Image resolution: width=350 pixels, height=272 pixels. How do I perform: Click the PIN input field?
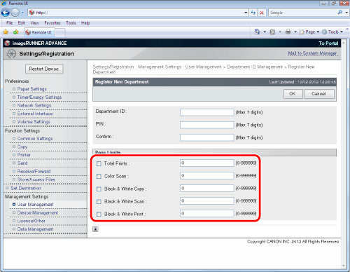click(x=206, y=125)
